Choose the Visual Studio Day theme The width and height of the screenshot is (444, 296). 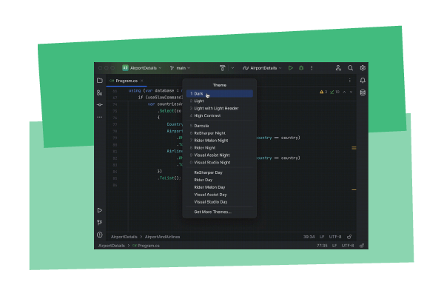(x=220, y=202)
